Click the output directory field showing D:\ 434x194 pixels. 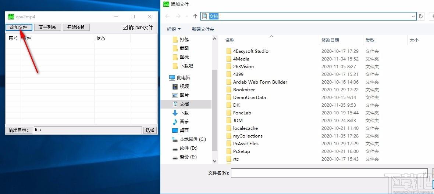88,130
